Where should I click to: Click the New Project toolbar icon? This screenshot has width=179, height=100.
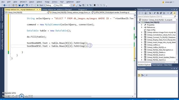click(x=13, y=5)
